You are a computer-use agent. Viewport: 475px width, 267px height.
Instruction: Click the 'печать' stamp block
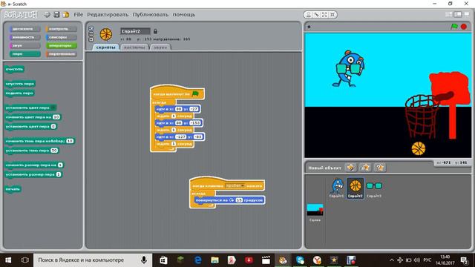click(x=13, y=189)
